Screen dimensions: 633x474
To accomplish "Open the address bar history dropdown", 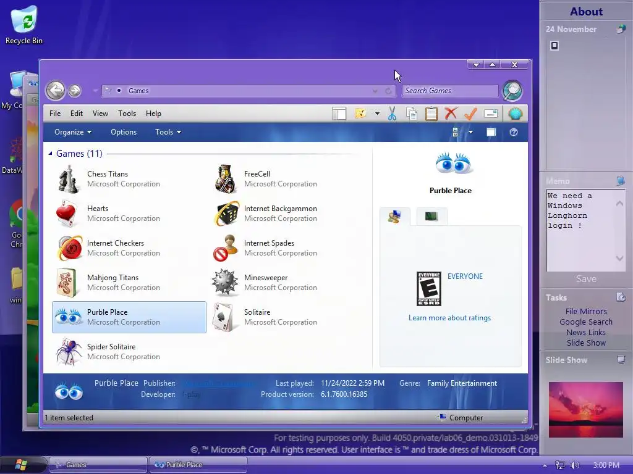I will click(375, 91).
